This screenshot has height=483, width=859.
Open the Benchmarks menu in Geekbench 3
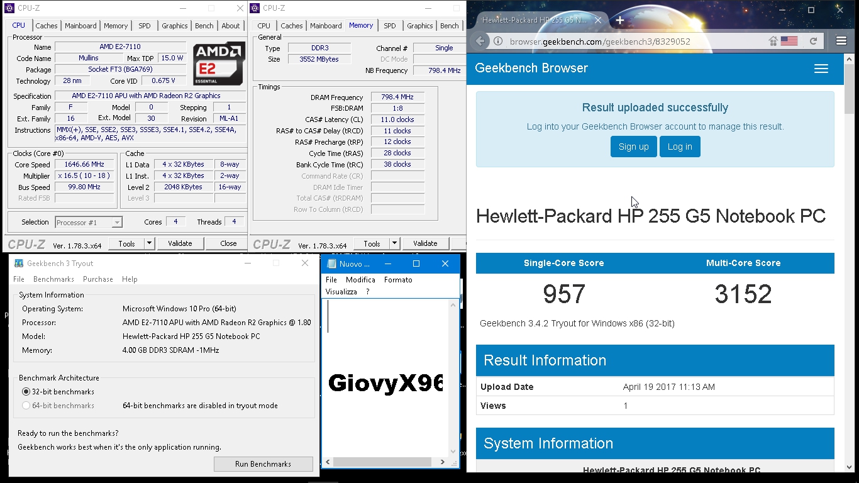(x=53, y=279)
